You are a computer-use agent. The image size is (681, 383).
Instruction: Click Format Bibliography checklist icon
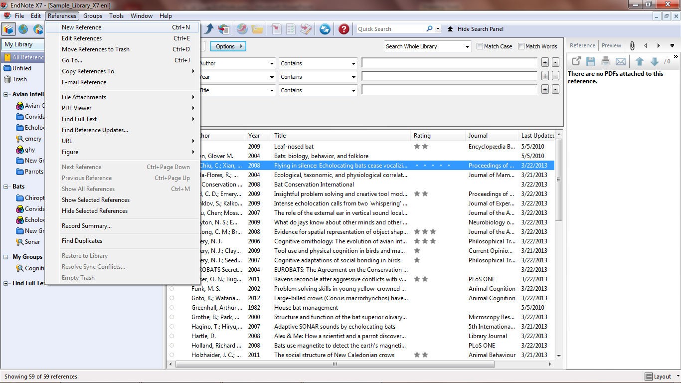pos(291,29)
